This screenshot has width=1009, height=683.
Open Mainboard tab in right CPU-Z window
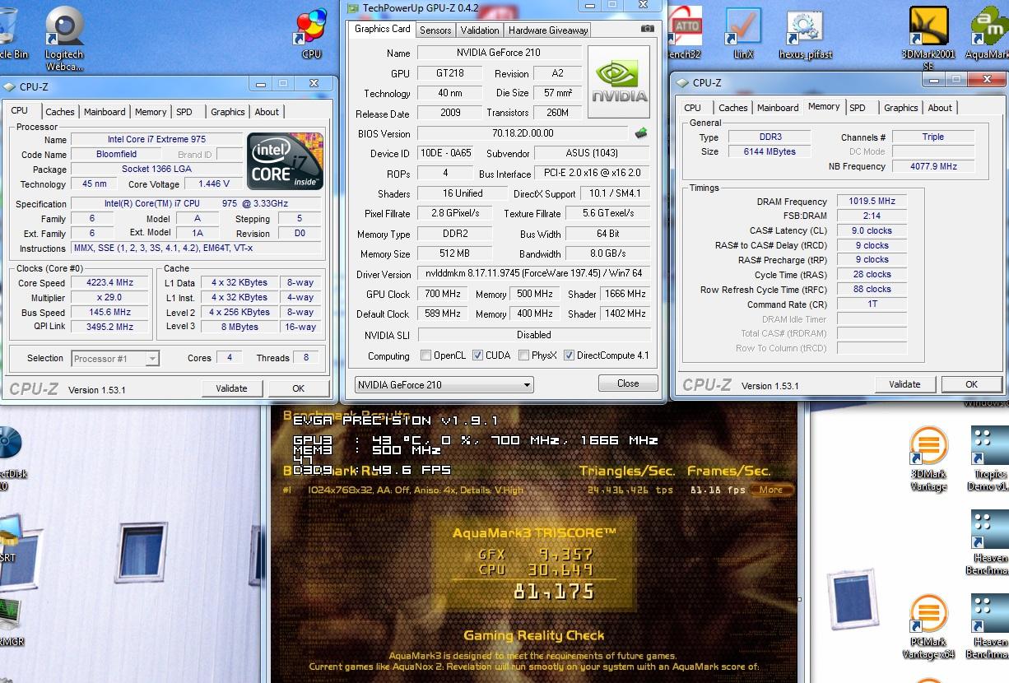[778, 108]
